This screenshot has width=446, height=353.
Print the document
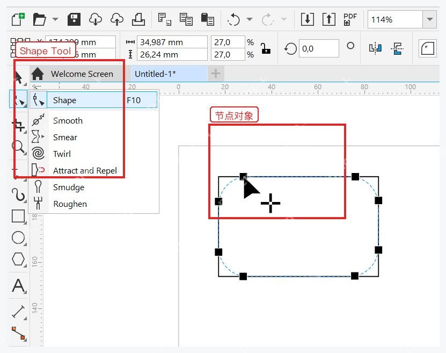pyautogui.click(x=138, y=19)
